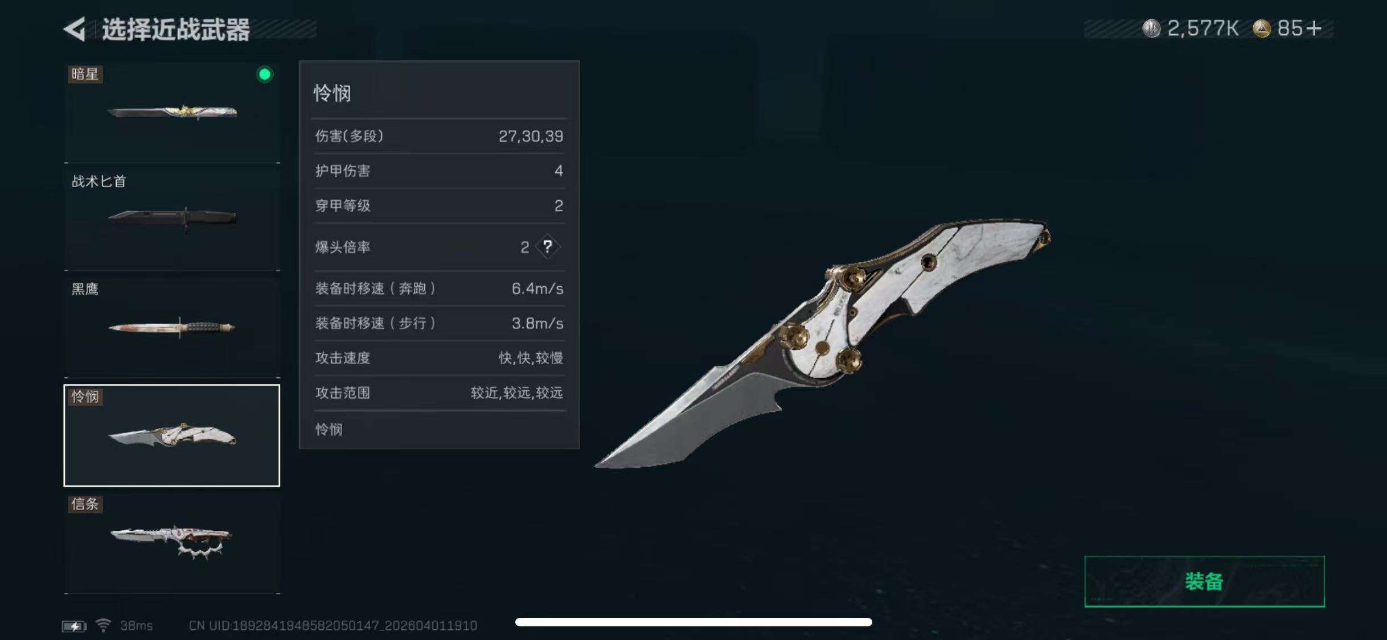Tap the Wi-Fi signal icon

click(103, 625)
